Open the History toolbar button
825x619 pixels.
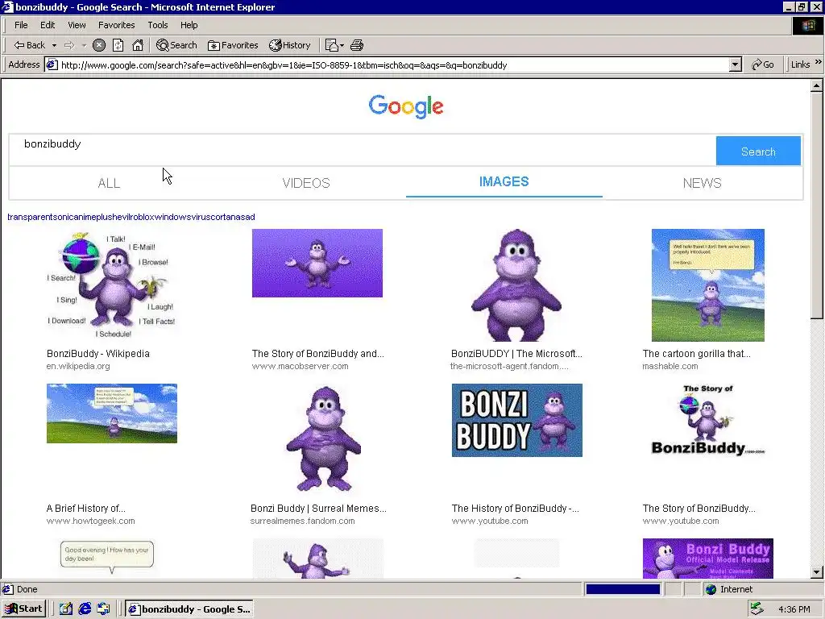pos(290,45)
